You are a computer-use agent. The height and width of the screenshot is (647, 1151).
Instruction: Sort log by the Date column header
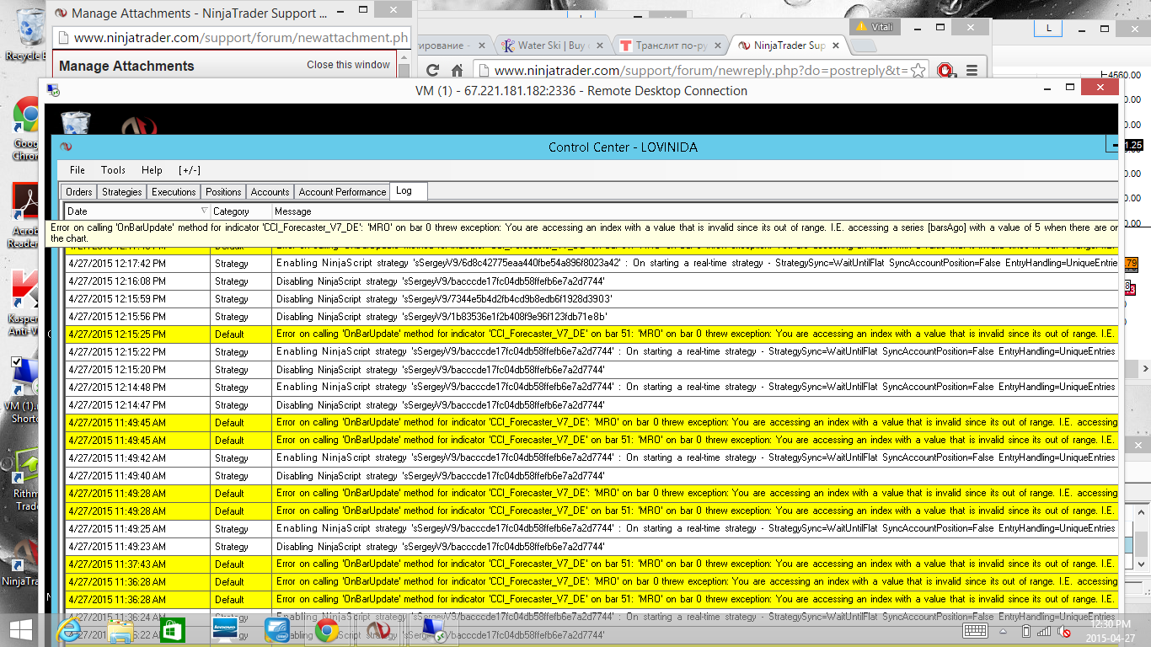(x=137, y=211)
